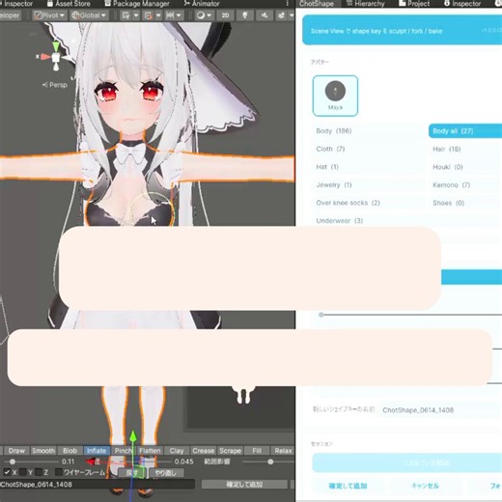Viewport: 502px width, 502px height.
Task: Switch to the Hierarchy tab
Action: tap(366, 4)
